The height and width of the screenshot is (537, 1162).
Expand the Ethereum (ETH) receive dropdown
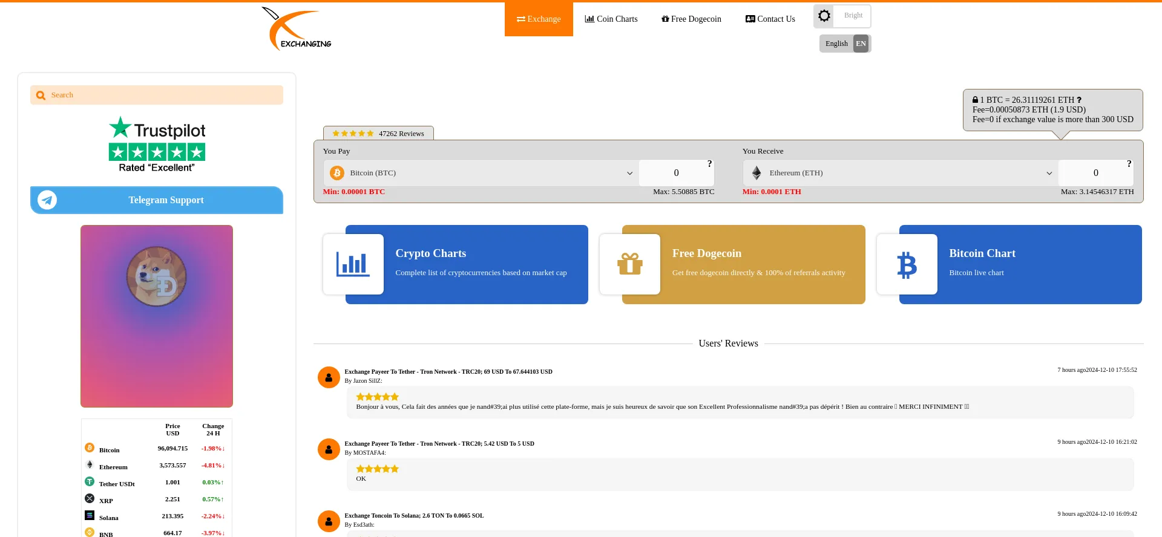901,173
